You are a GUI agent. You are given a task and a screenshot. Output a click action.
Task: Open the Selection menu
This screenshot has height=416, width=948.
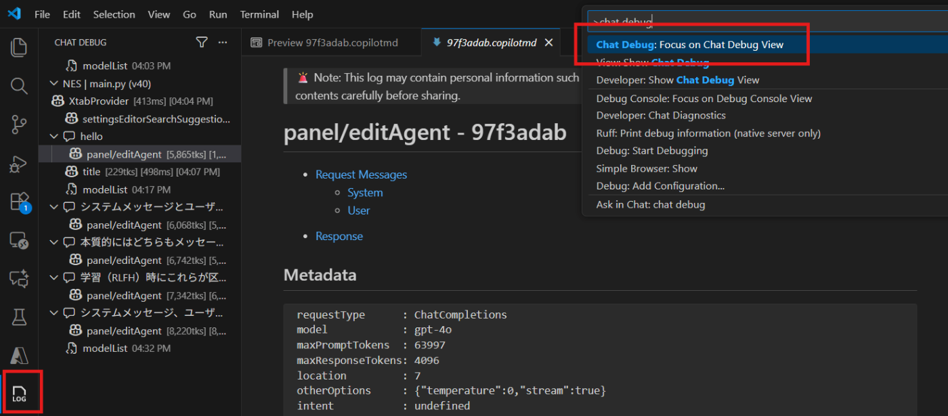(x=114, y=14)
